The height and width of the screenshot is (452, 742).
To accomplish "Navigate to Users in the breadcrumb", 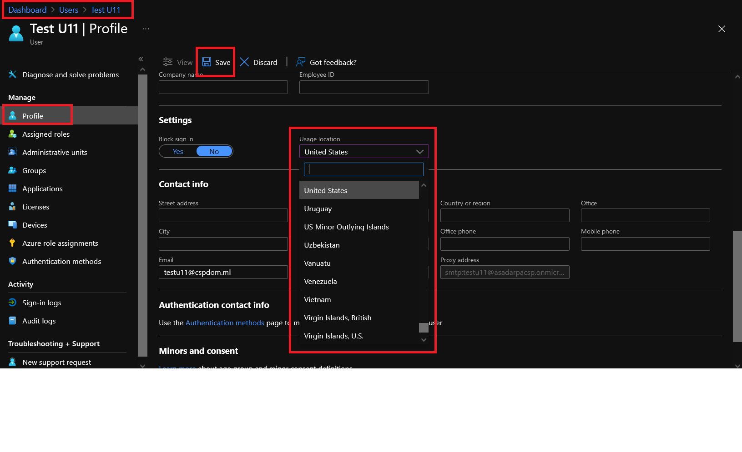I will [x=69, y=10].
